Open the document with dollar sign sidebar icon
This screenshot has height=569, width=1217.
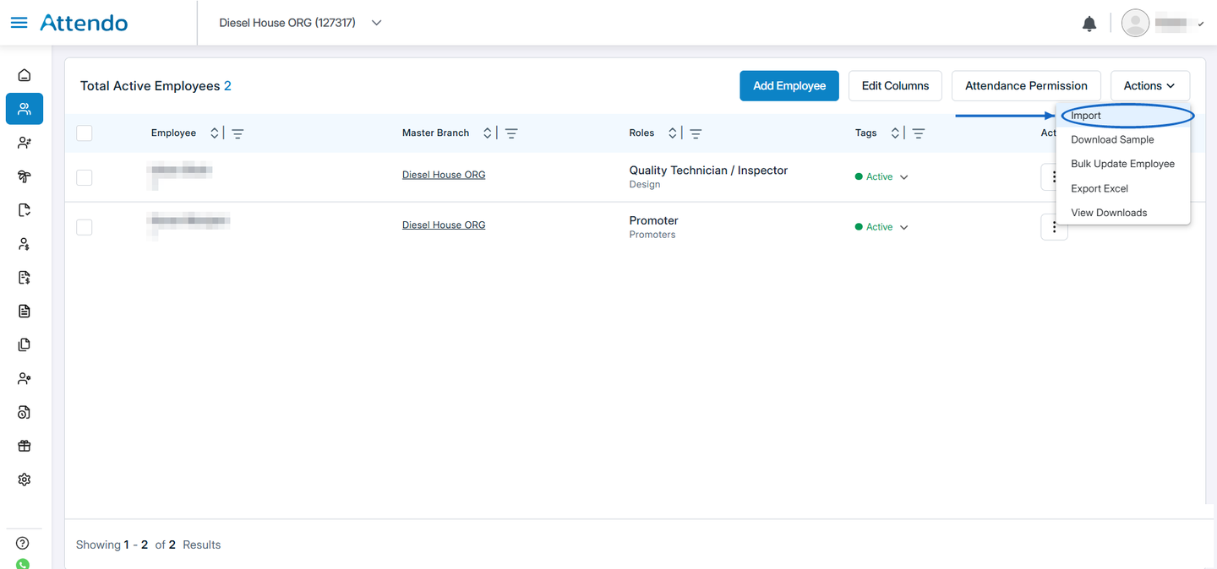(x=25, y=278)
